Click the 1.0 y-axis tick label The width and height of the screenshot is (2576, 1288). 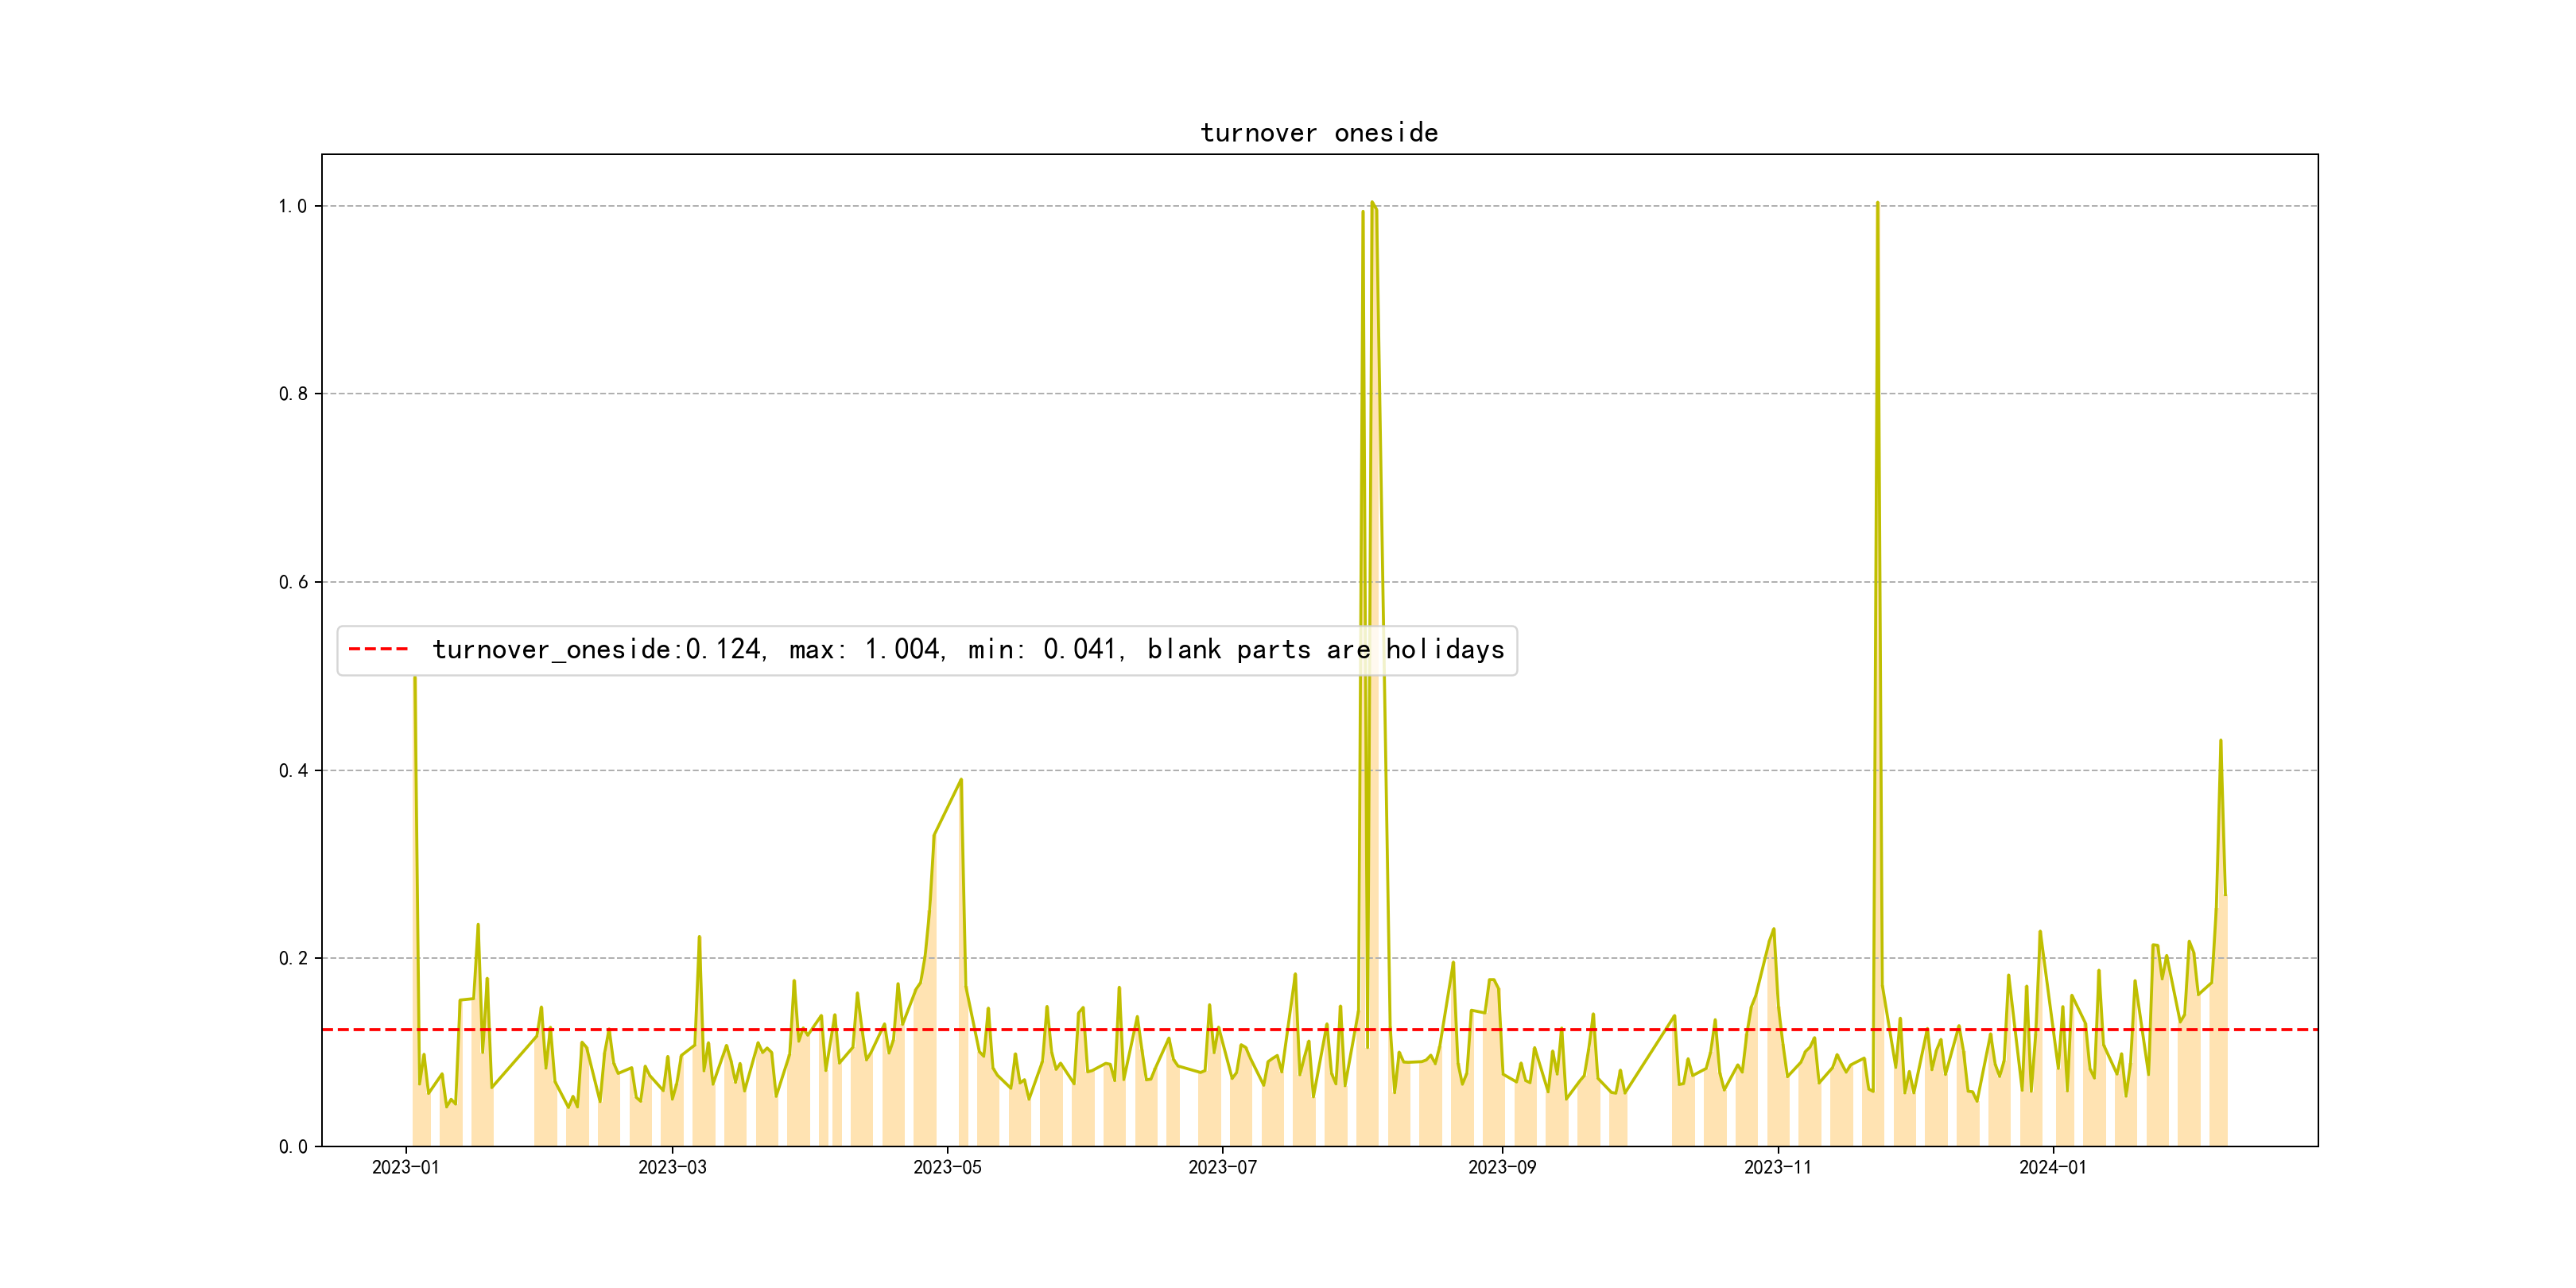[x=292, y=206]
